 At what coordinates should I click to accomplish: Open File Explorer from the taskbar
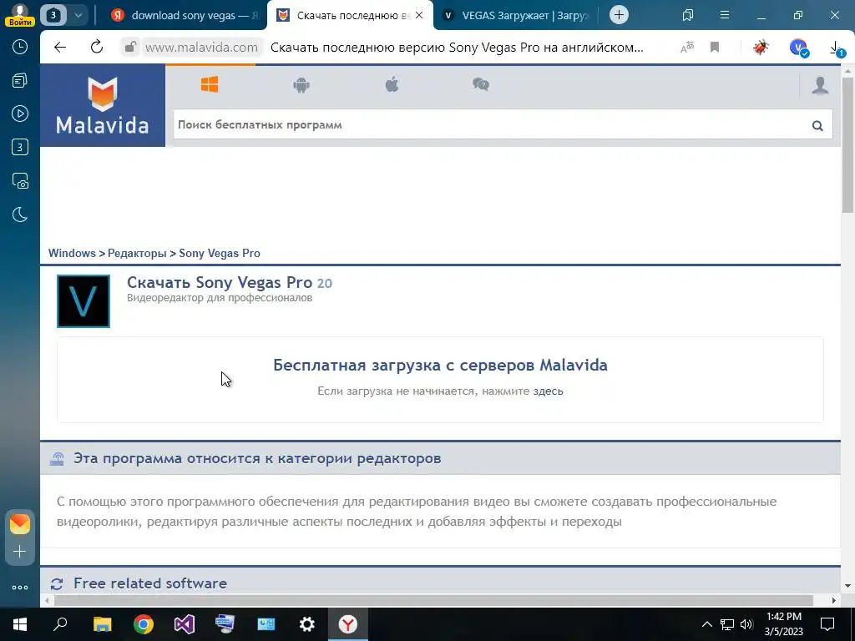tap(102, 624)
